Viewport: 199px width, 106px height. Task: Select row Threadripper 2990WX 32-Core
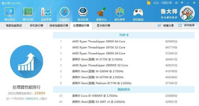click(124, 65)
